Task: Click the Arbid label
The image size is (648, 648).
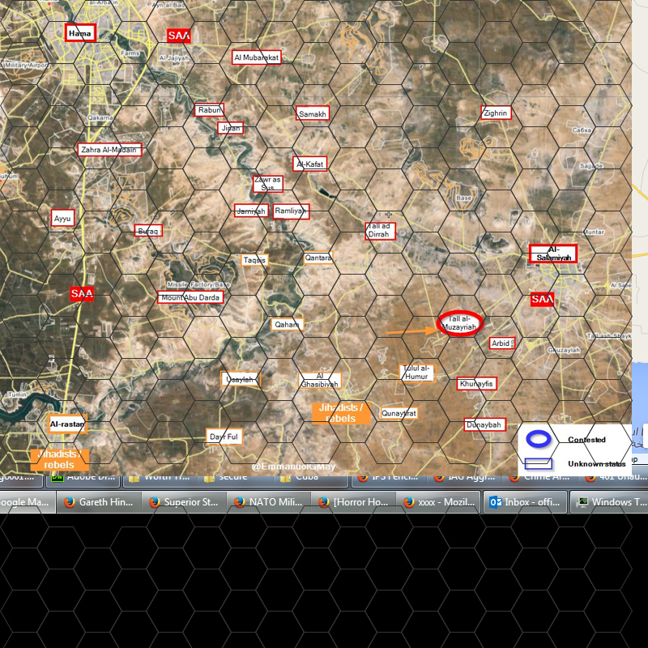Action: (x=502, y=343)
